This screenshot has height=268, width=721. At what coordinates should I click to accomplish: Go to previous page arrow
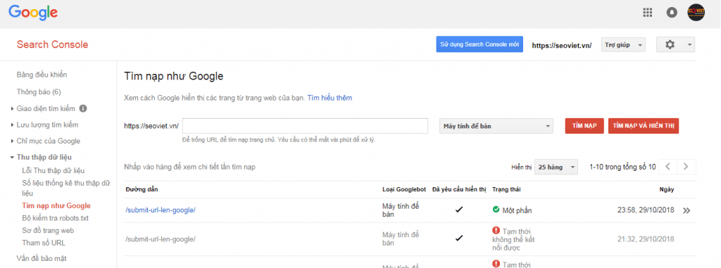(668, 167)
